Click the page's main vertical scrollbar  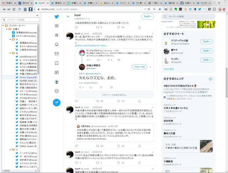227,83
